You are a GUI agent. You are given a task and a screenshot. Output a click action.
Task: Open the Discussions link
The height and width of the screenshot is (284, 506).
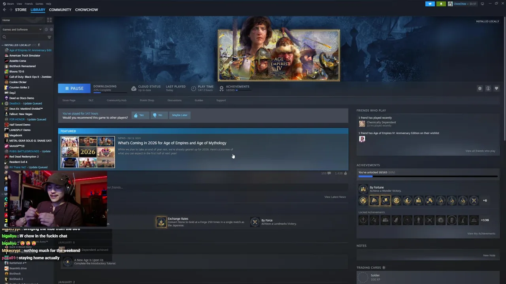click(x=174, y=100)
